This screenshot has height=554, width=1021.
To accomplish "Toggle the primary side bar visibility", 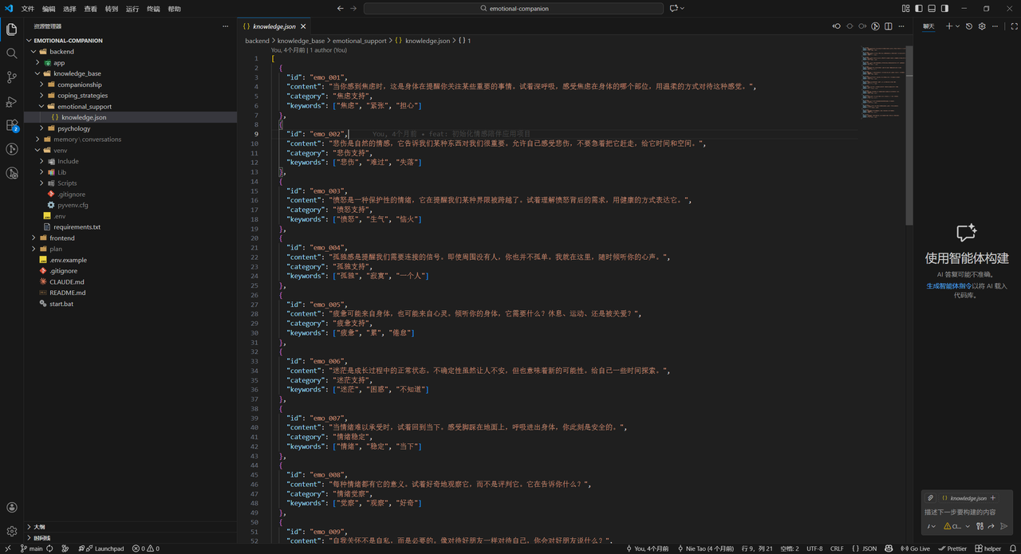I will click(919, 8).
